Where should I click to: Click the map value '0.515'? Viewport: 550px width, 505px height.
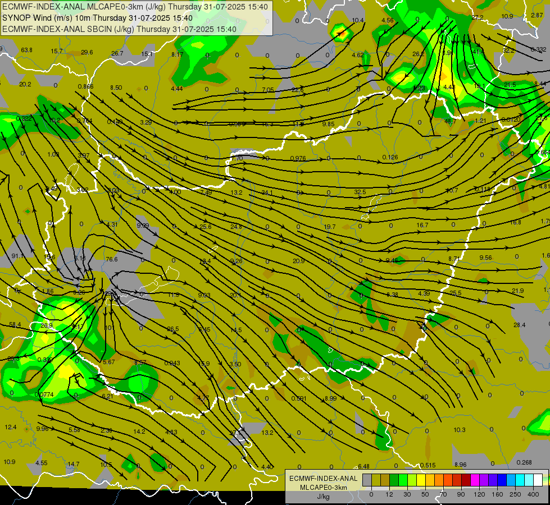pyautogui.click(x=428, y=465)
